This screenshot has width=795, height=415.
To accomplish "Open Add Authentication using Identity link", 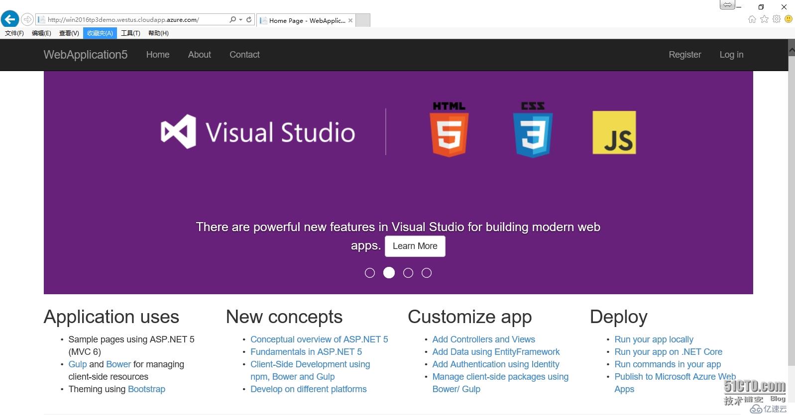I will pos(496,364).
